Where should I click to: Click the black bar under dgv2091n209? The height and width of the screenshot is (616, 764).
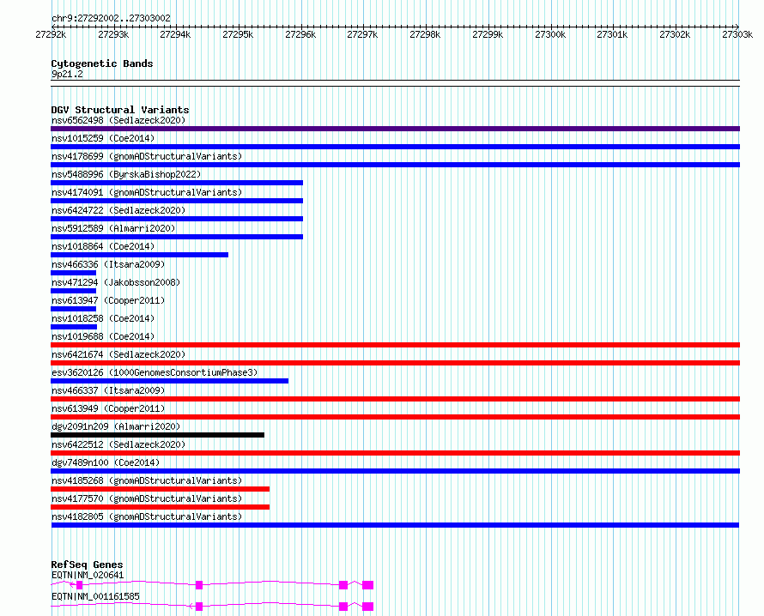(157, 435)
